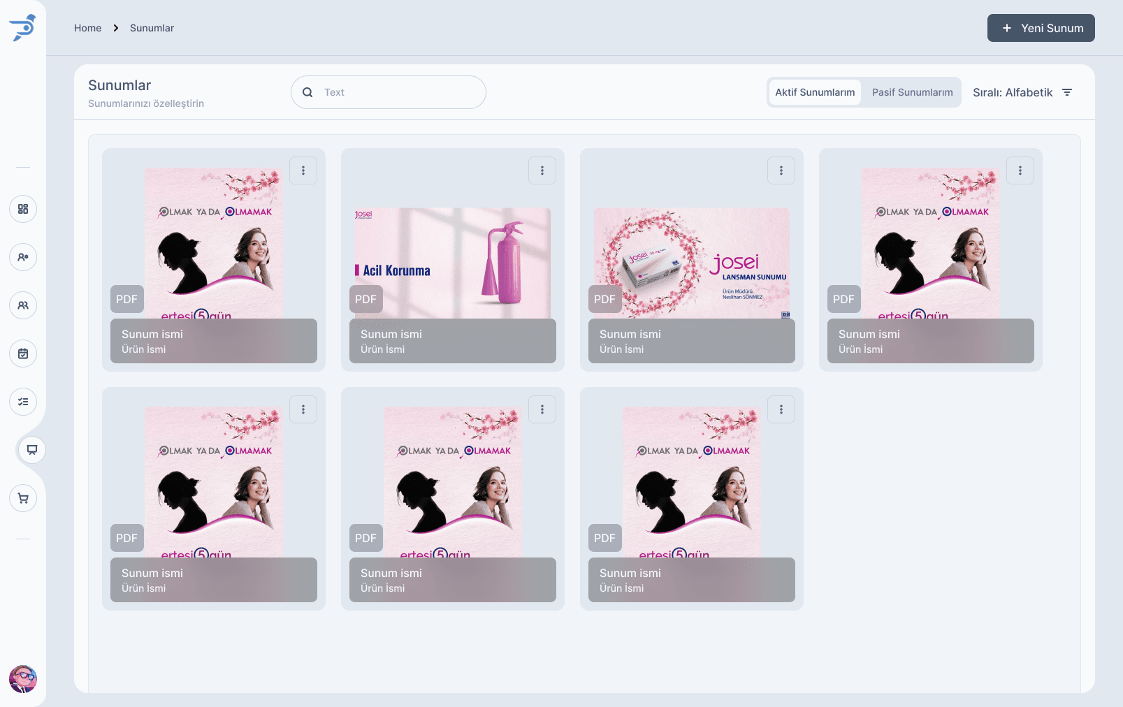Go to Home breadcrumb link
1123x707 pixels.
pyautogui.click(x=87, y=28)
